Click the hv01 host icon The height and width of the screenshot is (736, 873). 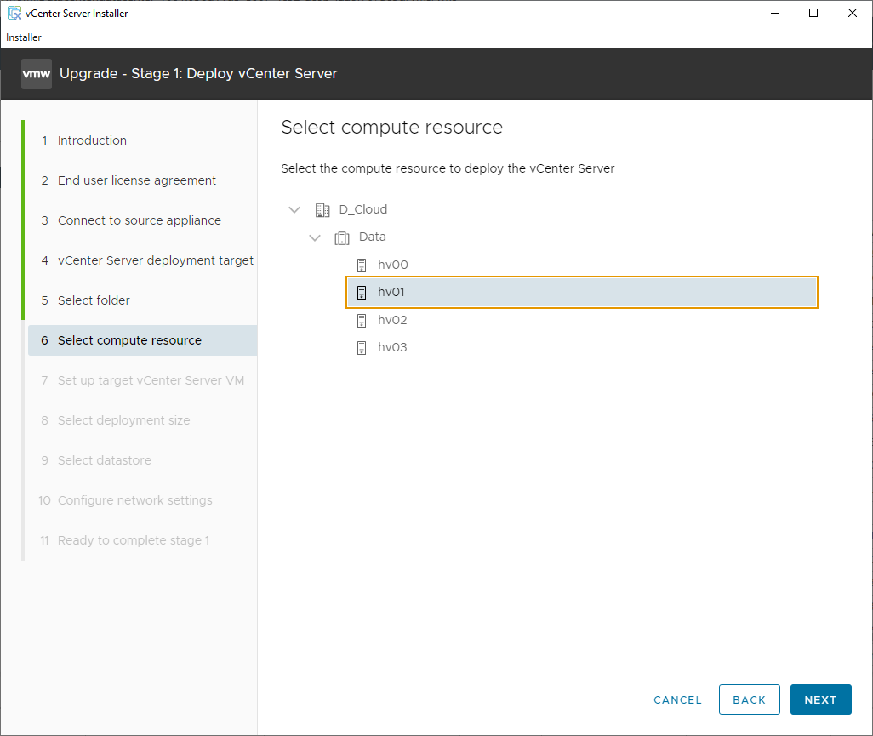point(362,293)
